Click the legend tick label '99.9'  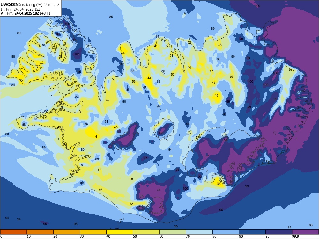coord(295,236)
